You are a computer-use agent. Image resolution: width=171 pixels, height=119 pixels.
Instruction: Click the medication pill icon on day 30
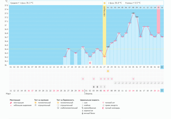pos(115,83)
